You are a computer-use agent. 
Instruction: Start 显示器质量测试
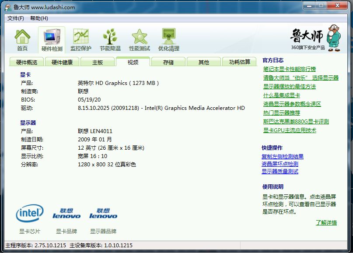pos(280,172)
